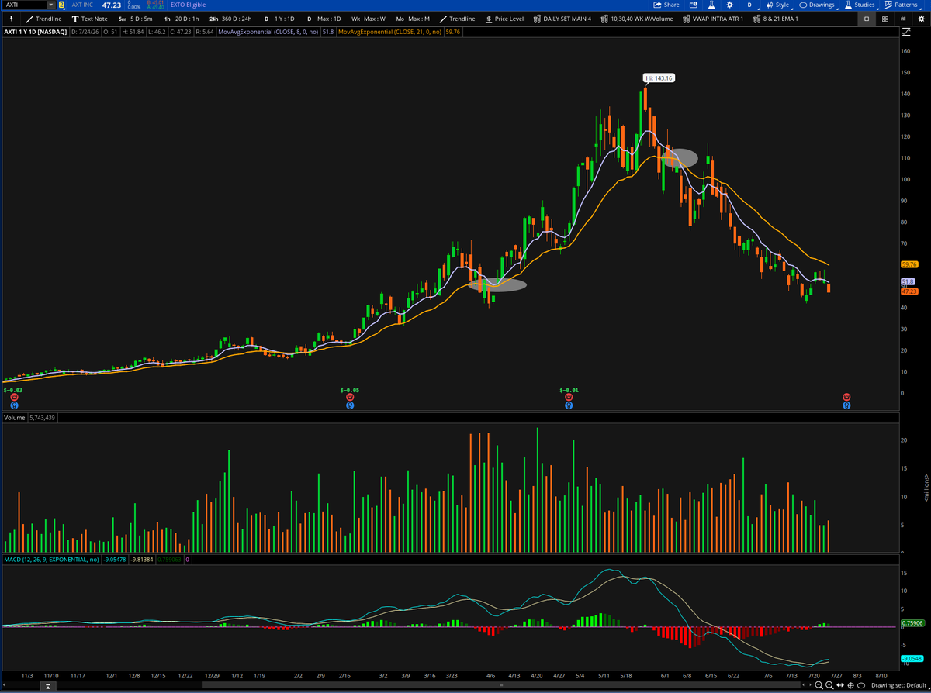Screen dimensions: 931x693
Task: Open the Style menu
Action: click(777, 5)
